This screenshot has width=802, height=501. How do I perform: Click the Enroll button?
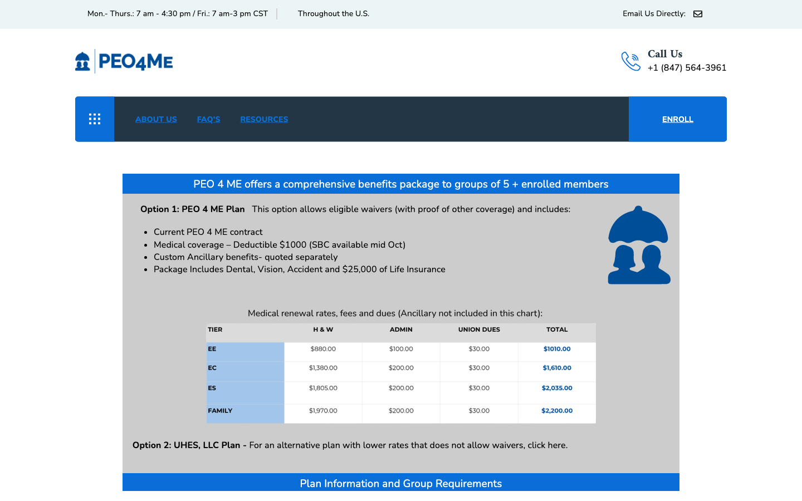point(678,119)
